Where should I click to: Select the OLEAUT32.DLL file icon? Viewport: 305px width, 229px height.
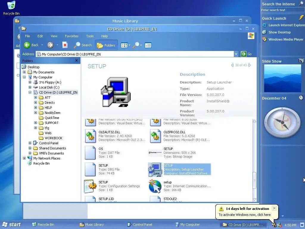[x=91, y=136]
